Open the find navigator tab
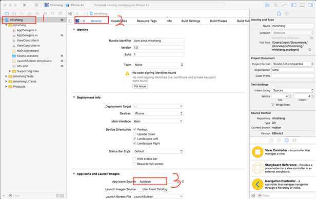 (x=22, y=13)
